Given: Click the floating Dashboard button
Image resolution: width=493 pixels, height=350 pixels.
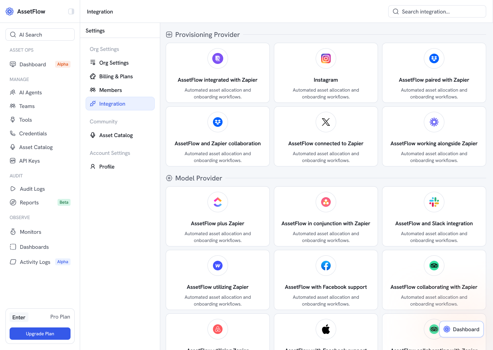Looking at the screenshot, I should (x=462, y=329).
